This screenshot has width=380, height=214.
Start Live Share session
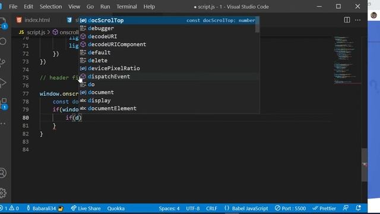(85, 208)
